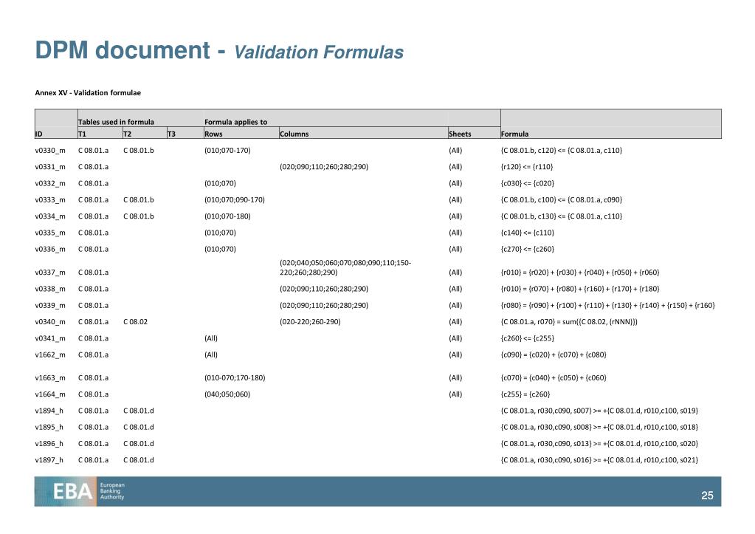
Task: Click formula ending with 's020}'
Action: point(599,443)
